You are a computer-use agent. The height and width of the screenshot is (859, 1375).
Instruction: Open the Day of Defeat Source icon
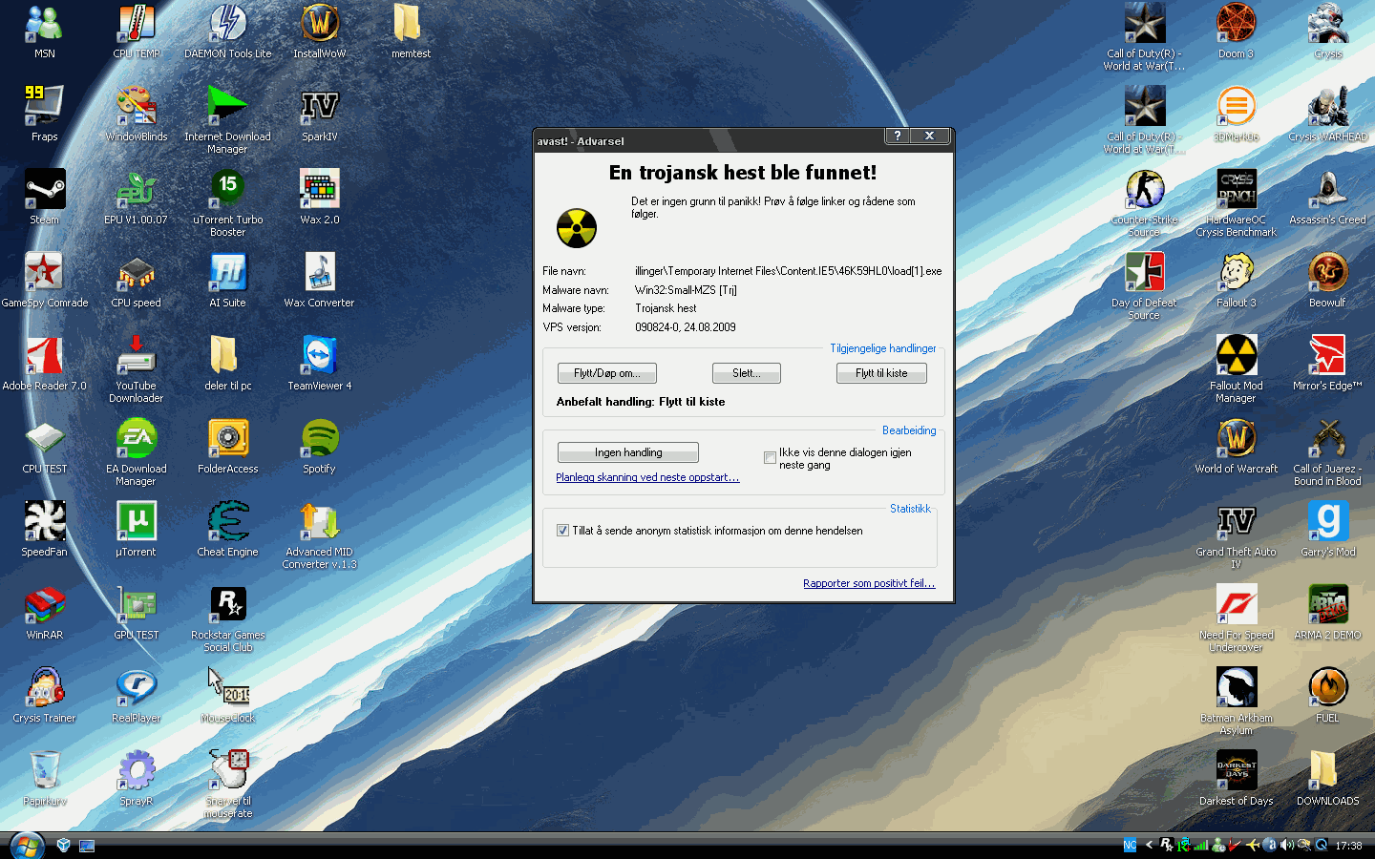[1144, 285]
